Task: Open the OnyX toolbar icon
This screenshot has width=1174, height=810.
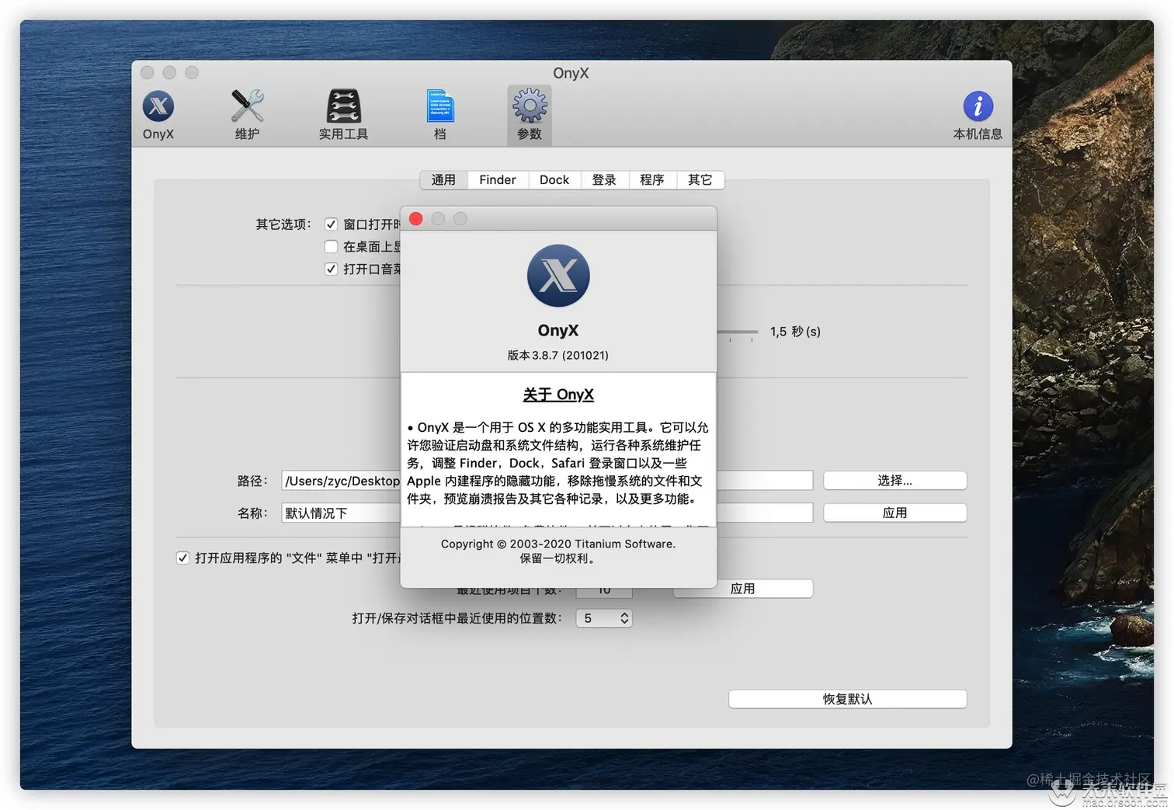Action: click(x=158, y=114)
